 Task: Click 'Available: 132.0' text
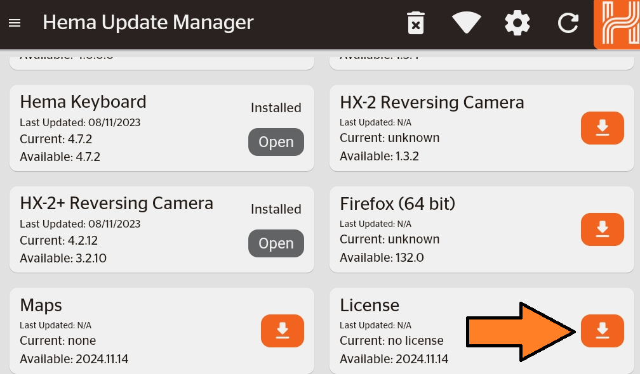click(x=382, y=257)
